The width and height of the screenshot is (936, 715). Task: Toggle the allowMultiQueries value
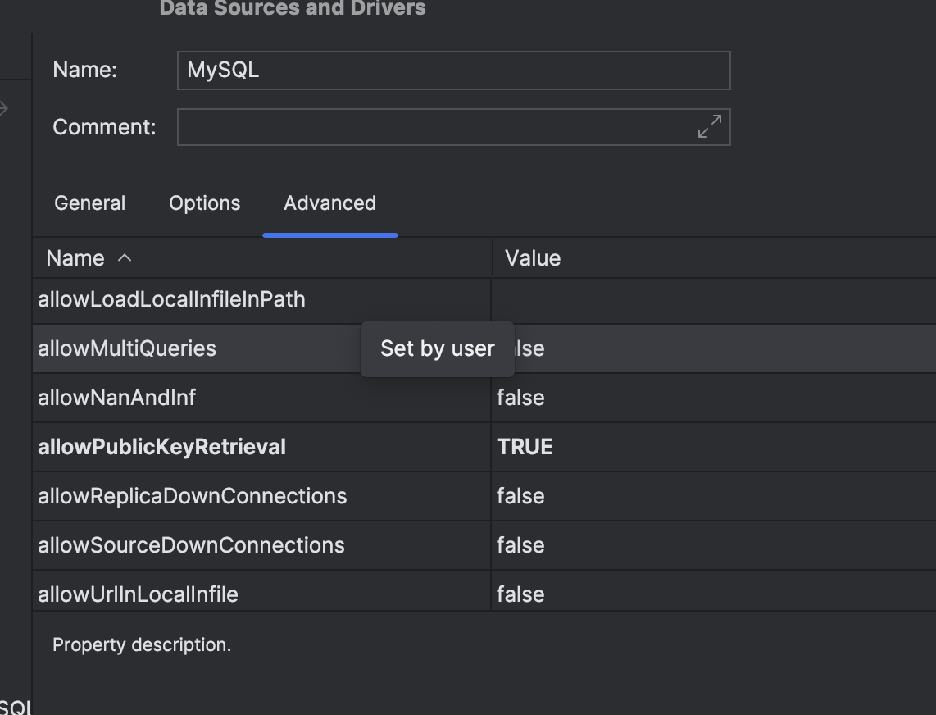(x=574, y=348)
